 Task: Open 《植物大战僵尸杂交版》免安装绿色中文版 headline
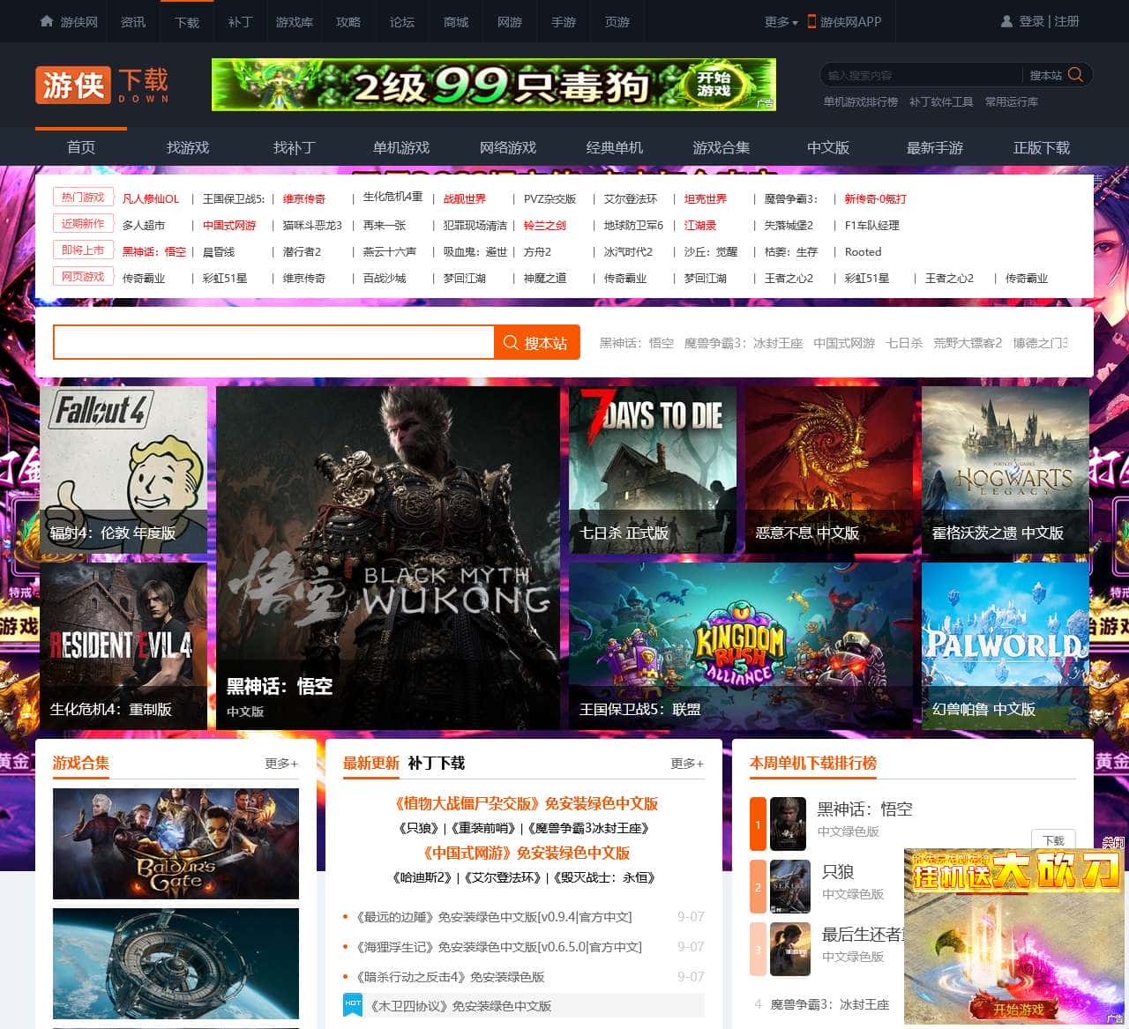(527, 803)
